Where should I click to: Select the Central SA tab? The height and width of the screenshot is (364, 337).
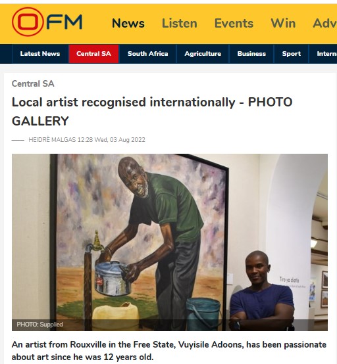click(93, 54)
